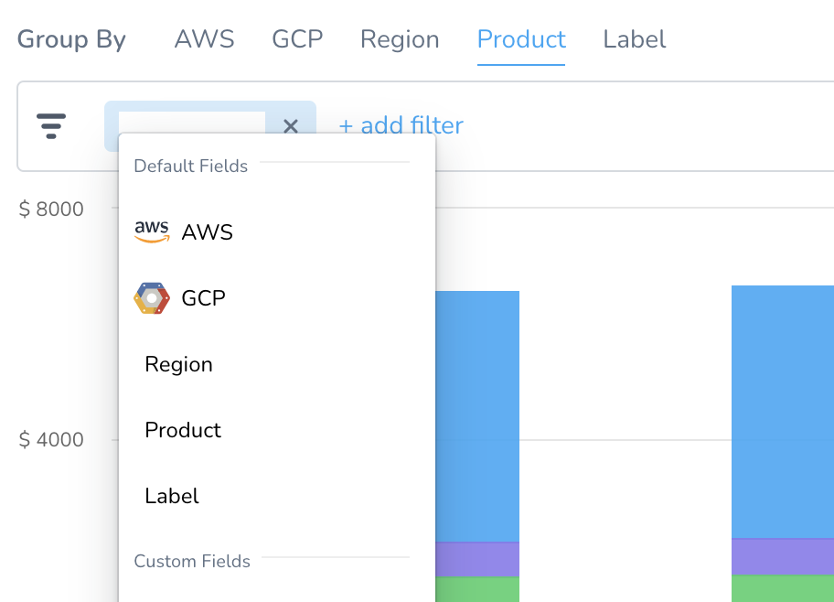Screen dimensions: 834x602
Task: Select AWS from Default Fields list
Action: pyautogui.click(x=276, y=232)
